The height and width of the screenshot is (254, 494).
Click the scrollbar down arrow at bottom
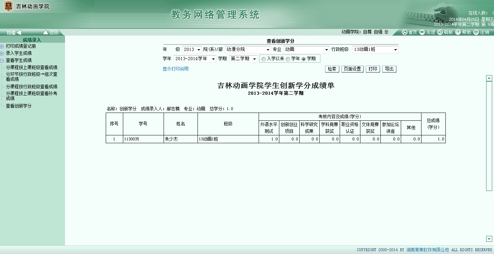489,239
